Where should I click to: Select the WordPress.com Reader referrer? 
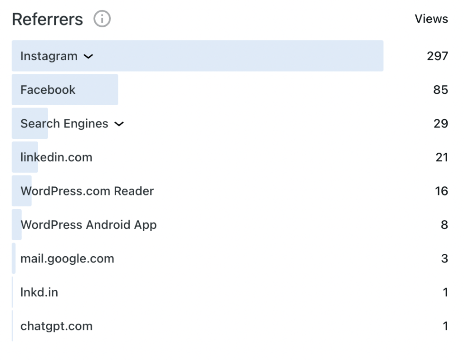87,191
